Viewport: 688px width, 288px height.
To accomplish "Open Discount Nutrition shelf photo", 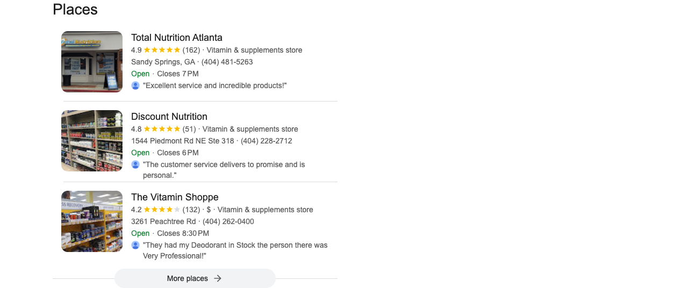I will tap(92, 141).
